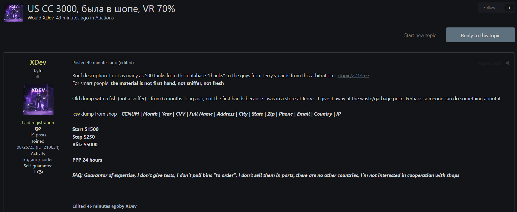Open XDev profile link in topic subtitle
The height and width of the screenshot is (212, 517).
click(x=48, y=18)
